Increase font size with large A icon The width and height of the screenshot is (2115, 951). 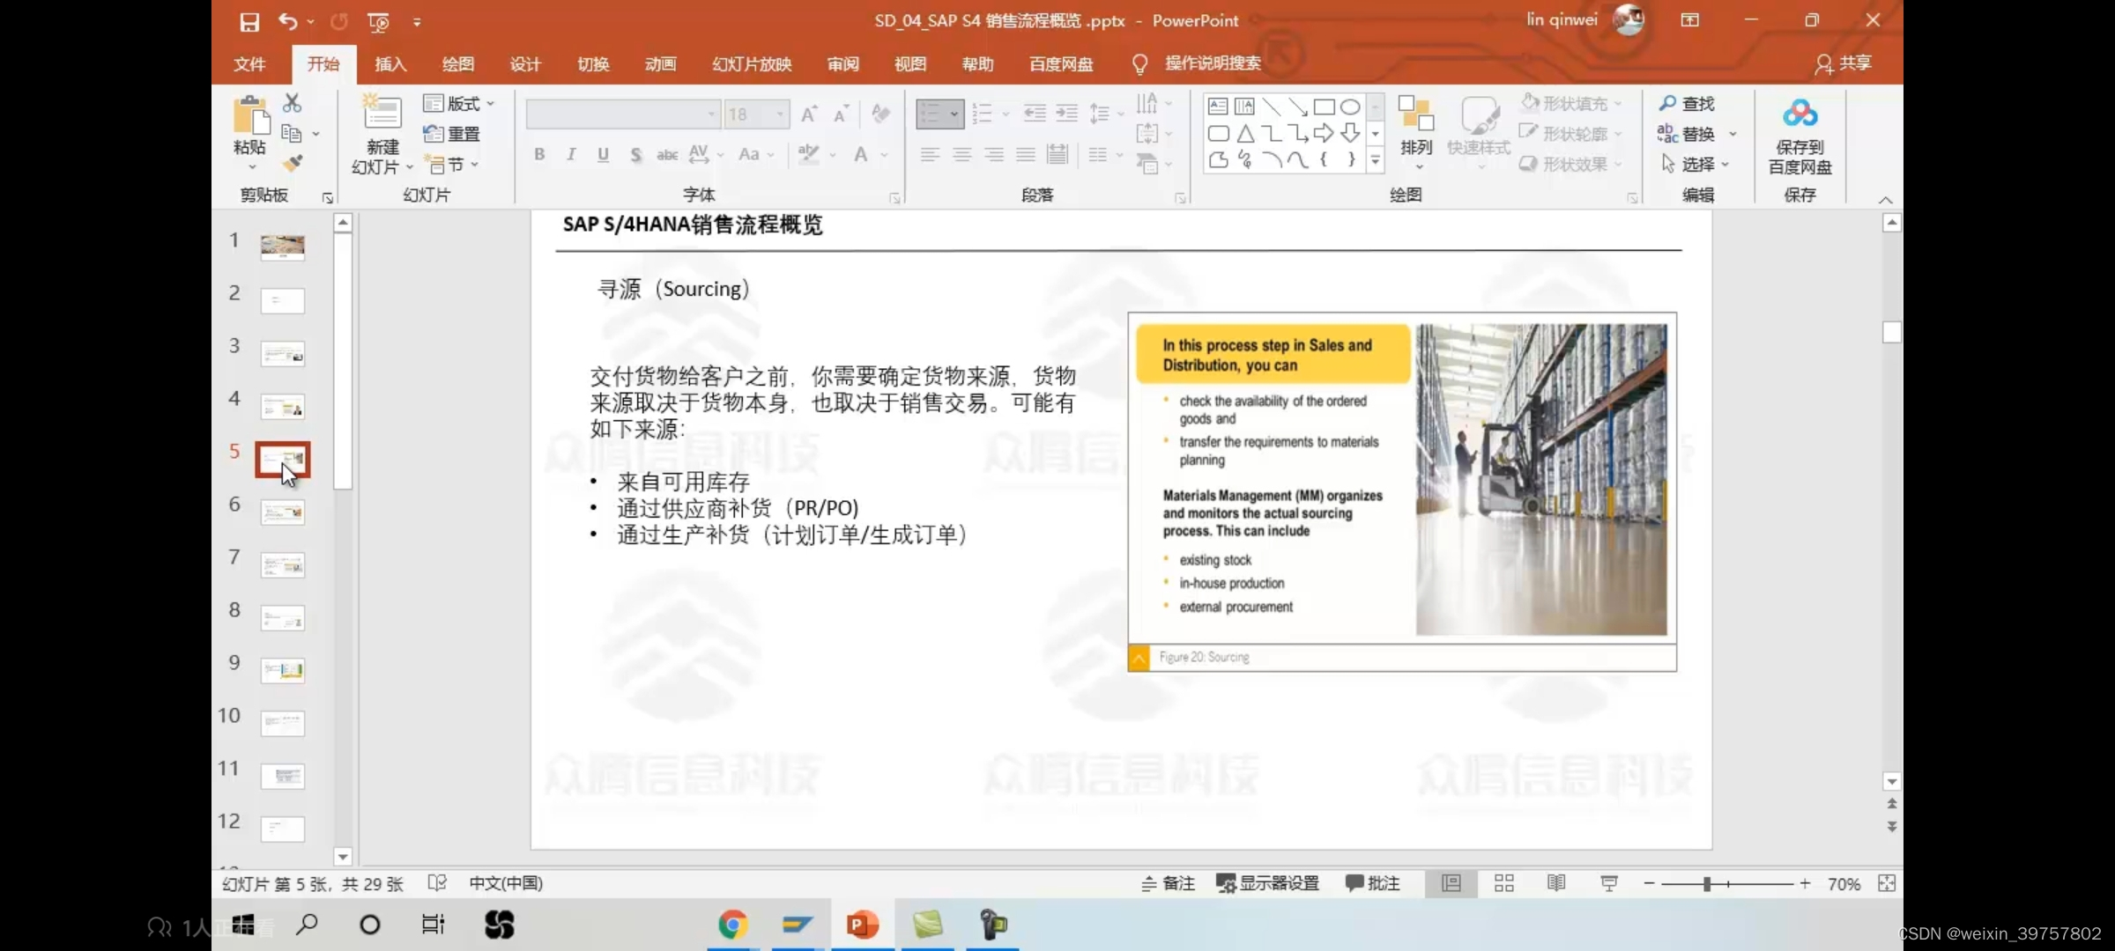pyautogui.click(x=808, y=114)
